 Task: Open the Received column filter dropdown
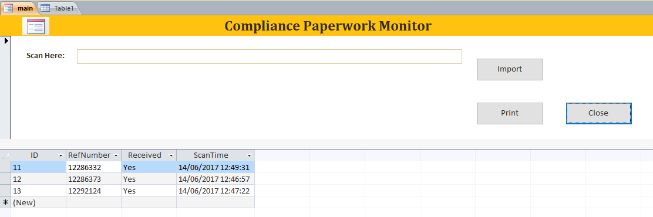pos(171,155)
